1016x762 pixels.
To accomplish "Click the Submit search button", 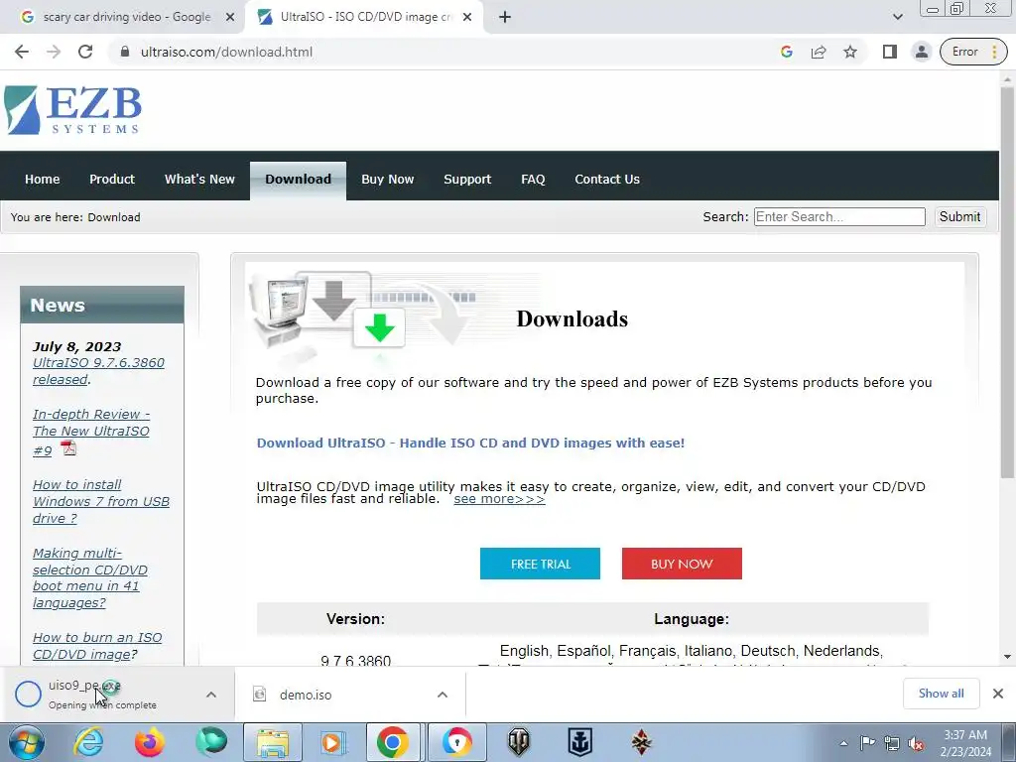I will (x=959, y=217).
